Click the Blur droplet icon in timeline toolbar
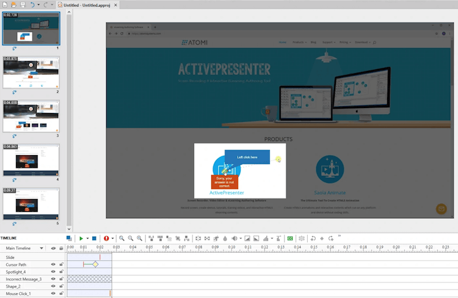 pyautogui.click(x=225, y=238)
